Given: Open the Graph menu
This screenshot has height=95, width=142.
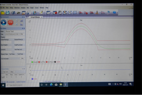Looking at the screenshot, I should pyautogui.click(x=32, y=8).
